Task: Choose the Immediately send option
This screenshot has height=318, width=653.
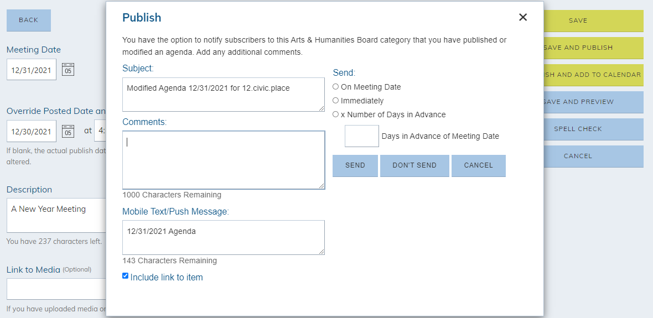Action: (336, 100)
